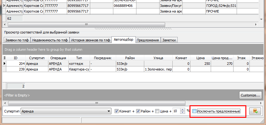This screenshot has width=266, height=125.
Task: Click the phone cell 0668889406
Action: [125, 6]
